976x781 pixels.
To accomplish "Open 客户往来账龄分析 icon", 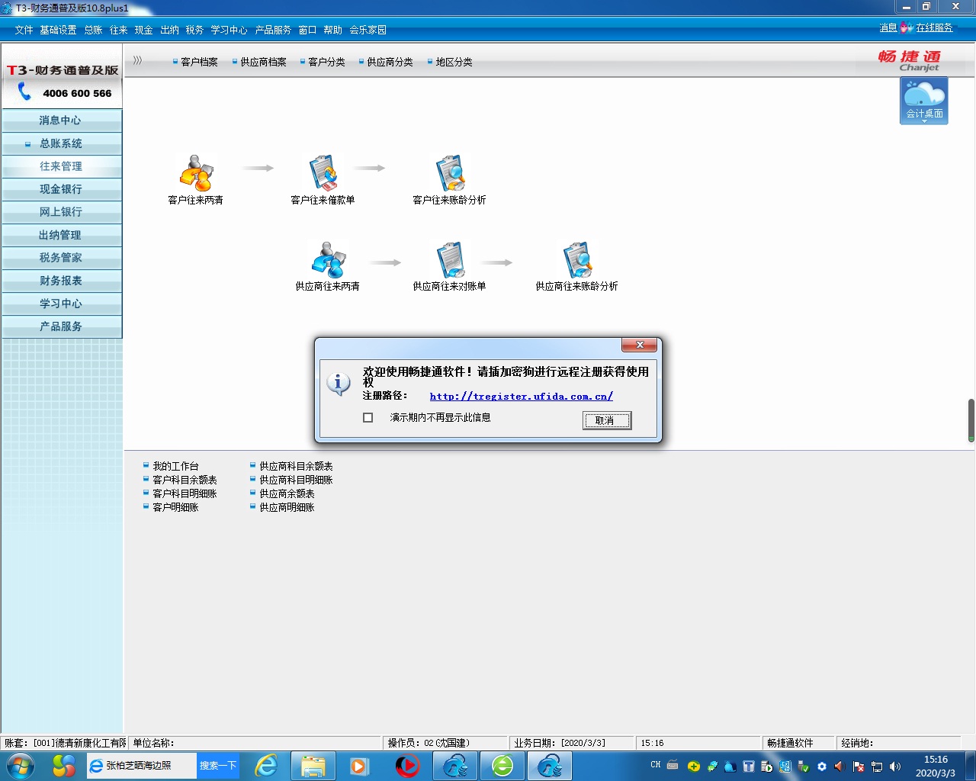I will point(450,173).
